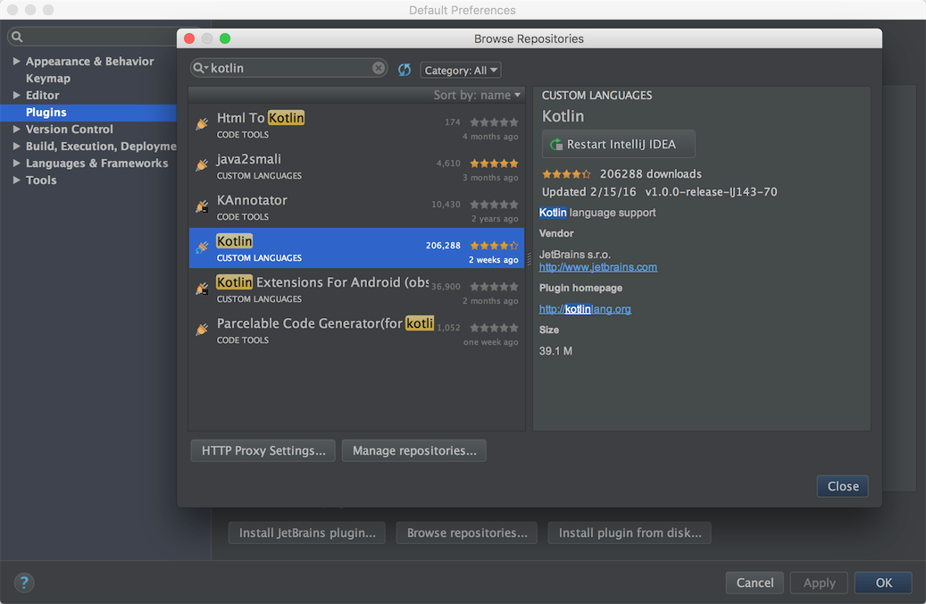
Task: Click plug icon beside Html To Kotlin
Action: coord(202,123)
